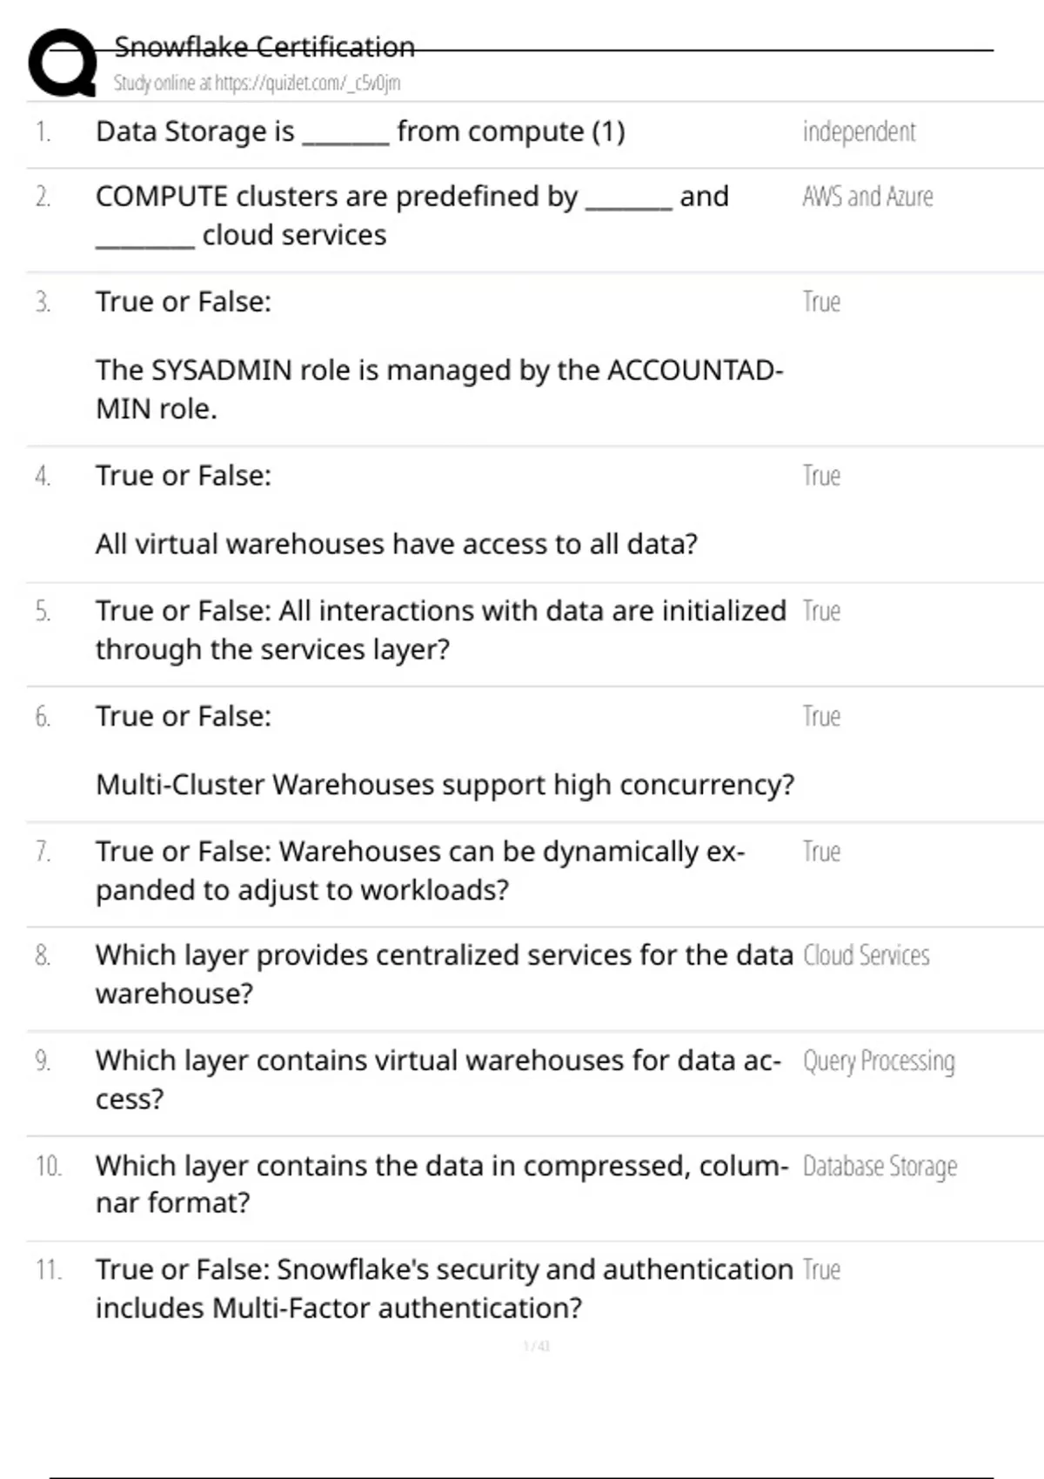Image resolution: width=1044 pixels, height=1479 pixels.
Task: Click the compressed columnar format question
Action: (442, 1184)
